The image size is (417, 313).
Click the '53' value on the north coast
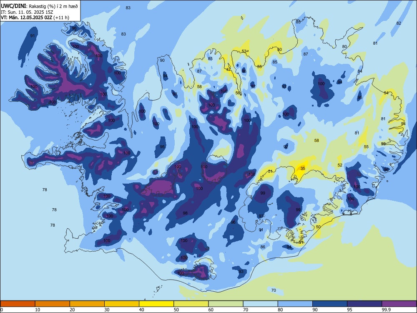[244, 51]
